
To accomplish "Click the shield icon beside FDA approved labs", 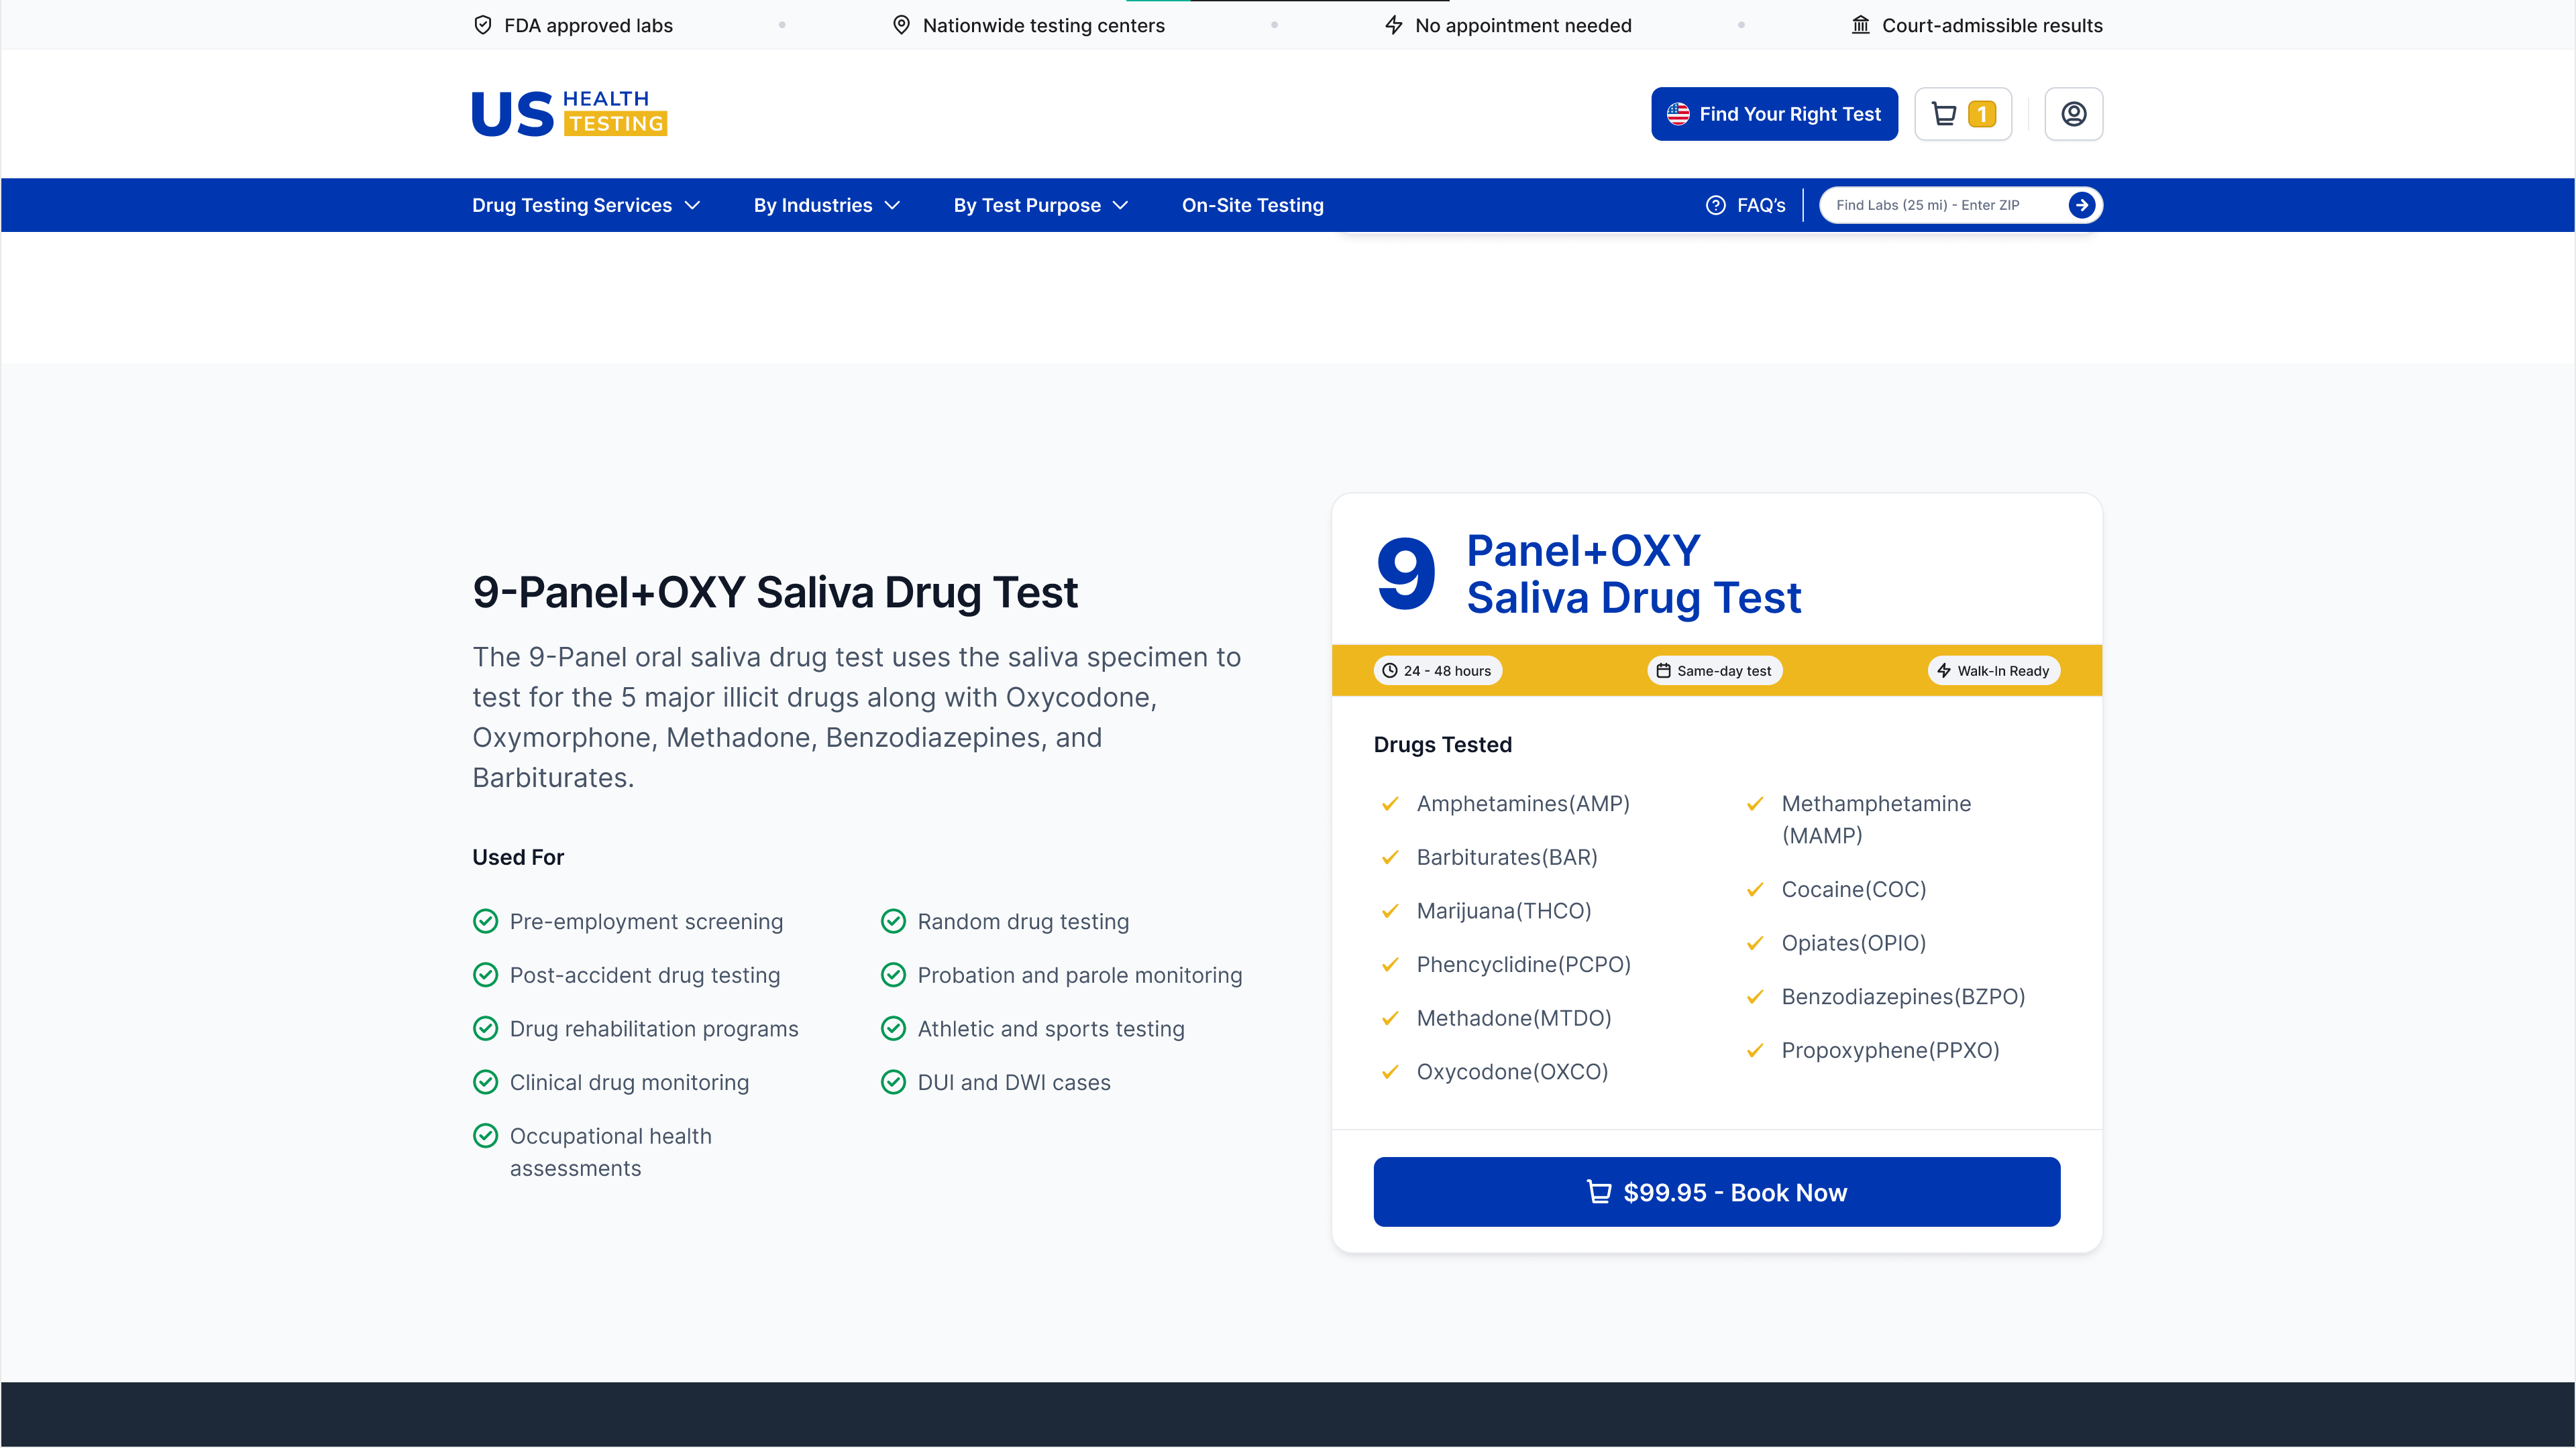I will click(x=483, y=25).
